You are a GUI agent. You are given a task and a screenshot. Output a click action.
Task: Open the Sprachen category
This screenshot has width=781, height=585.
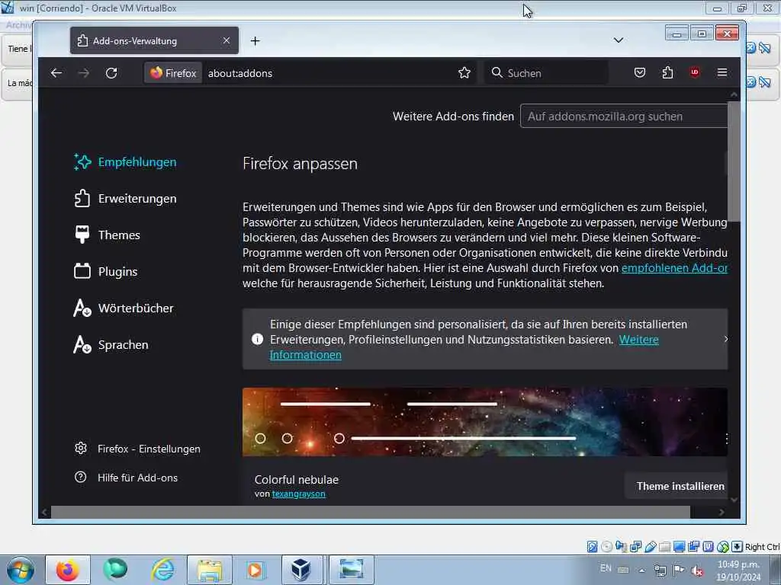tap(111, 345)
